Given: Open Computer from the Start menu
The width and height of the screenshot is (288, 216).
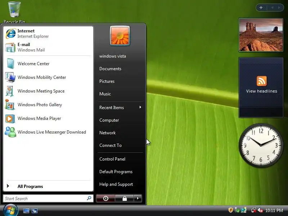Looking at the screenshot, I should (109, 120).
